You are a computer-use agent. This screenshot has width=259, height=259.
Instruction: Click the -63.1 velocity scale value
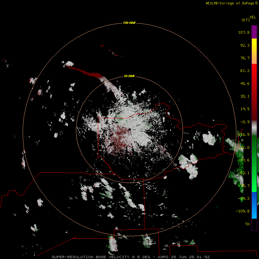click(x=244, y=173)
